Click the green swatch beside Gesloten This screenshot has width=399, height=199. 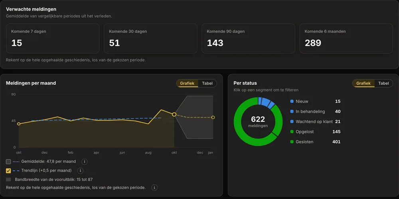point(292,142)
